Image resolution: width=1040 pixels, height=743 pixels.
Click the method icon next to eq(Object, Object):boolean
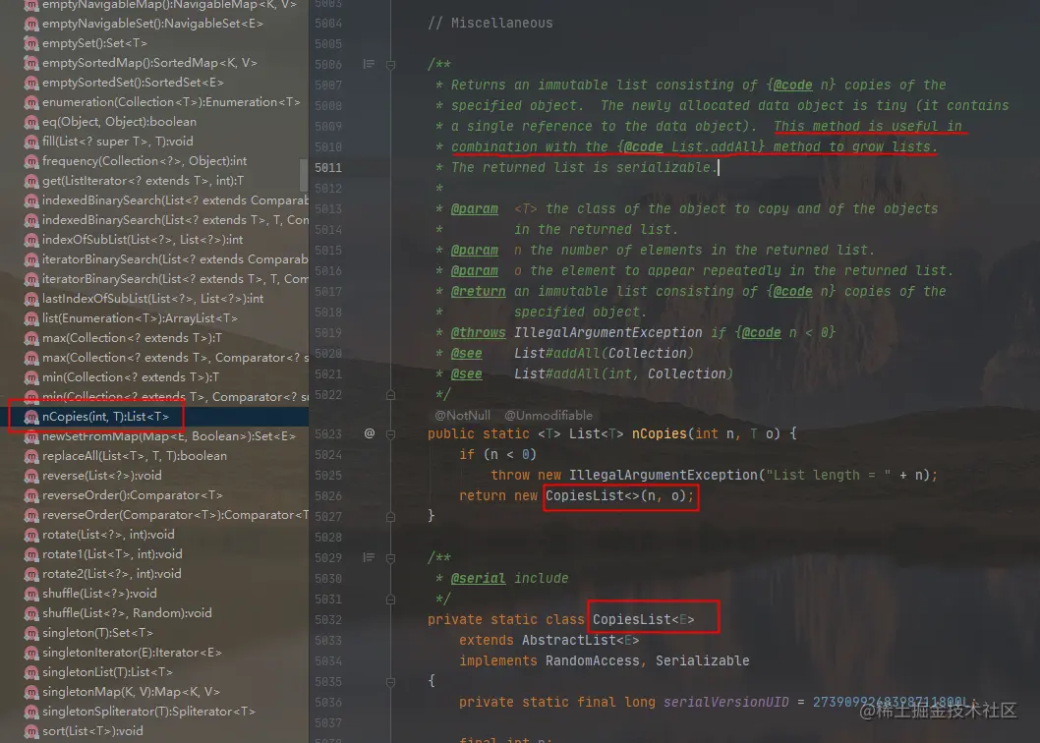point(31,123)
